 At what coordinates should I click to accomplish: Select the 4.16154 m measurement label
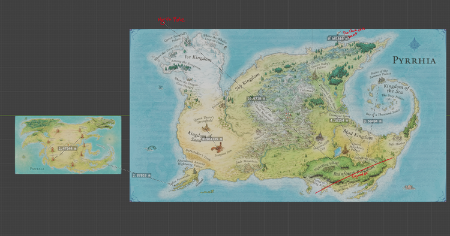pos(339,120)
